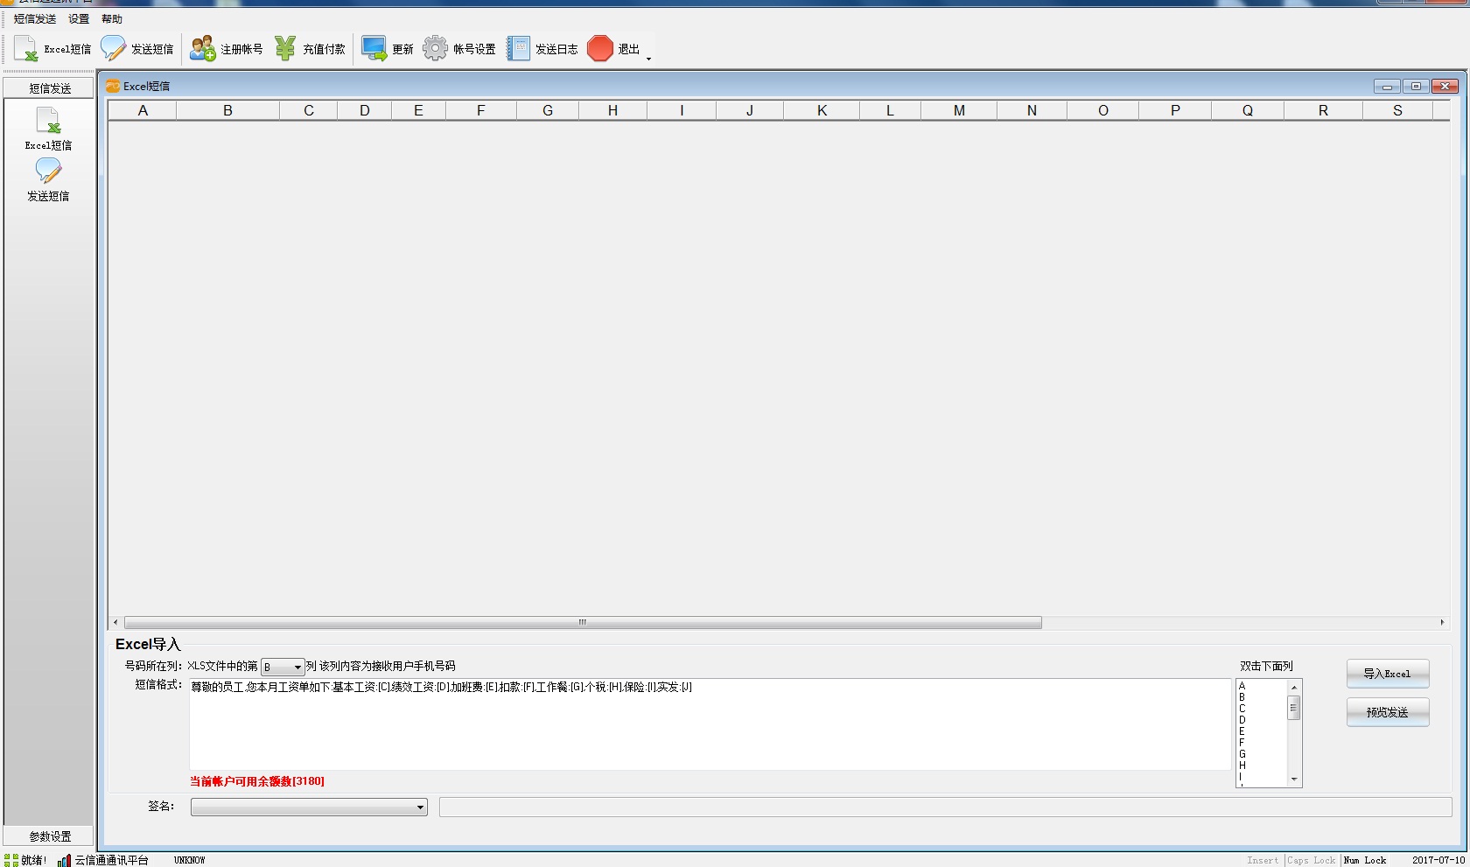Open the 短信发送 menu
This screenshot has height=867, width=1470.
pyautogui.click(x=35, y=18)
